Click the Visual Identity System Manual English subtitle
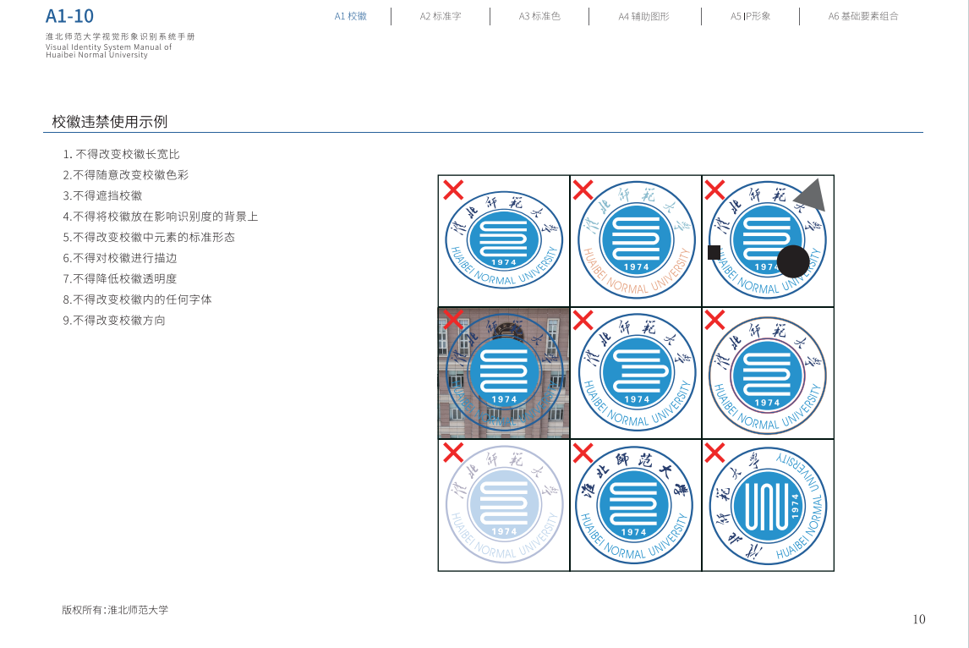Viewport: 969px width, 648px height. [108, 51]
